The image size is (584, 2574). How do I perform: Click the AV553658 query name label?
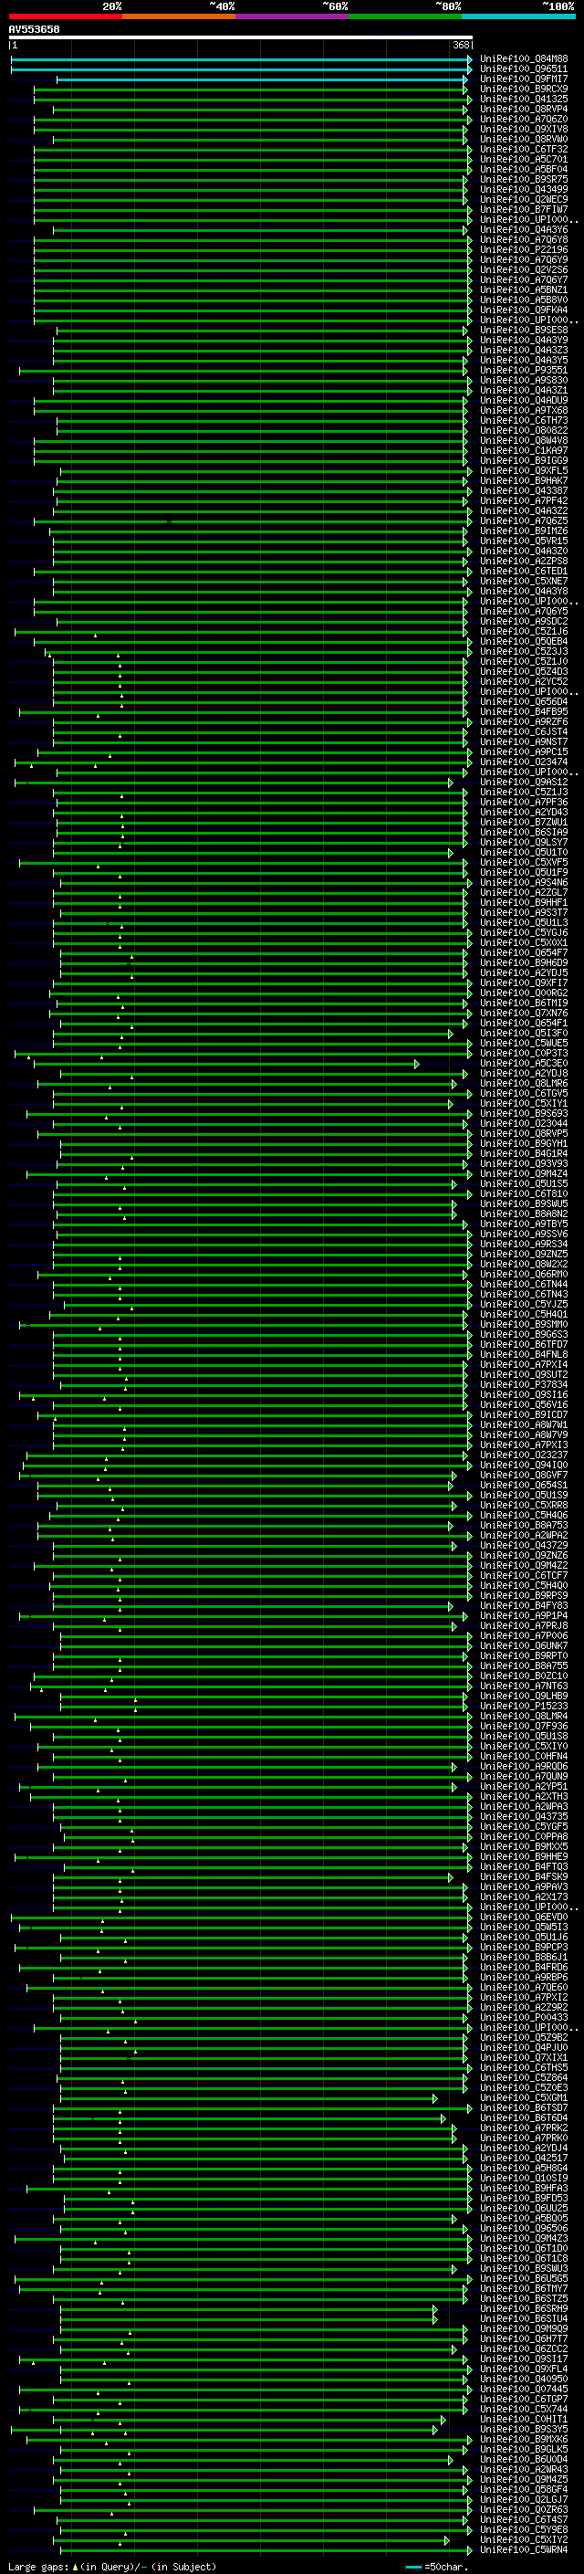coord(34,30)
